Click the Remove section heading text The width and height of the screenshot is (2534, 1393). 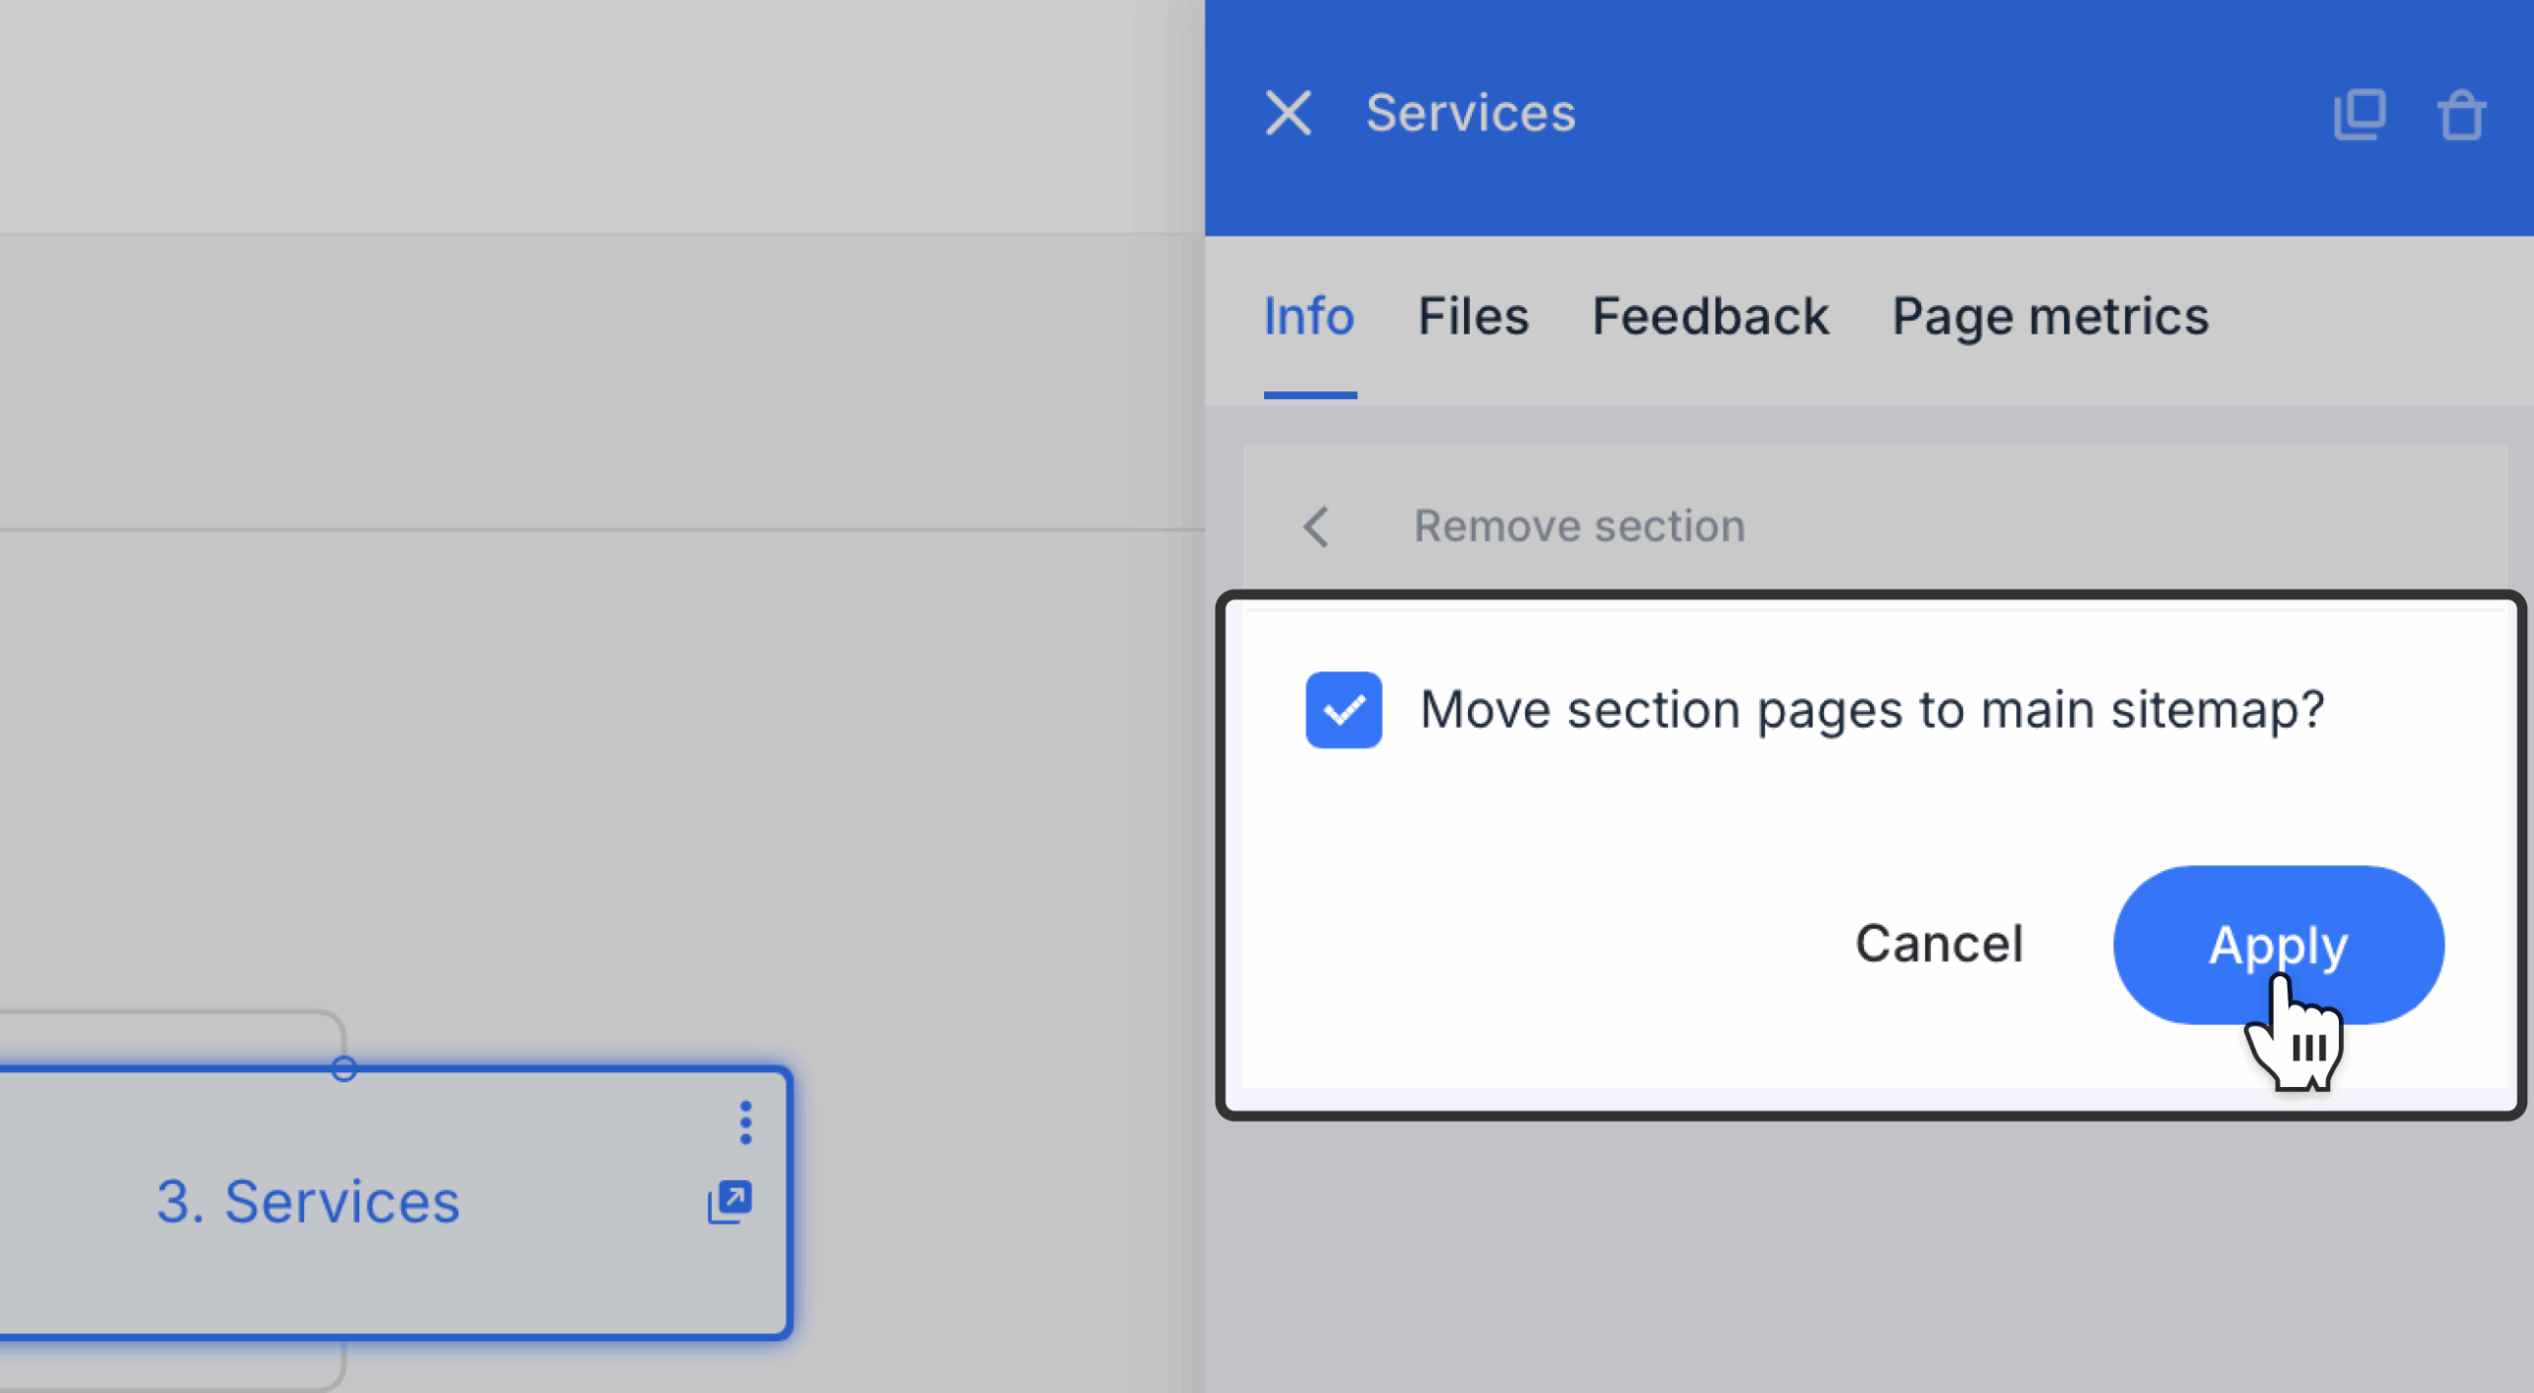pos(1579,527)
